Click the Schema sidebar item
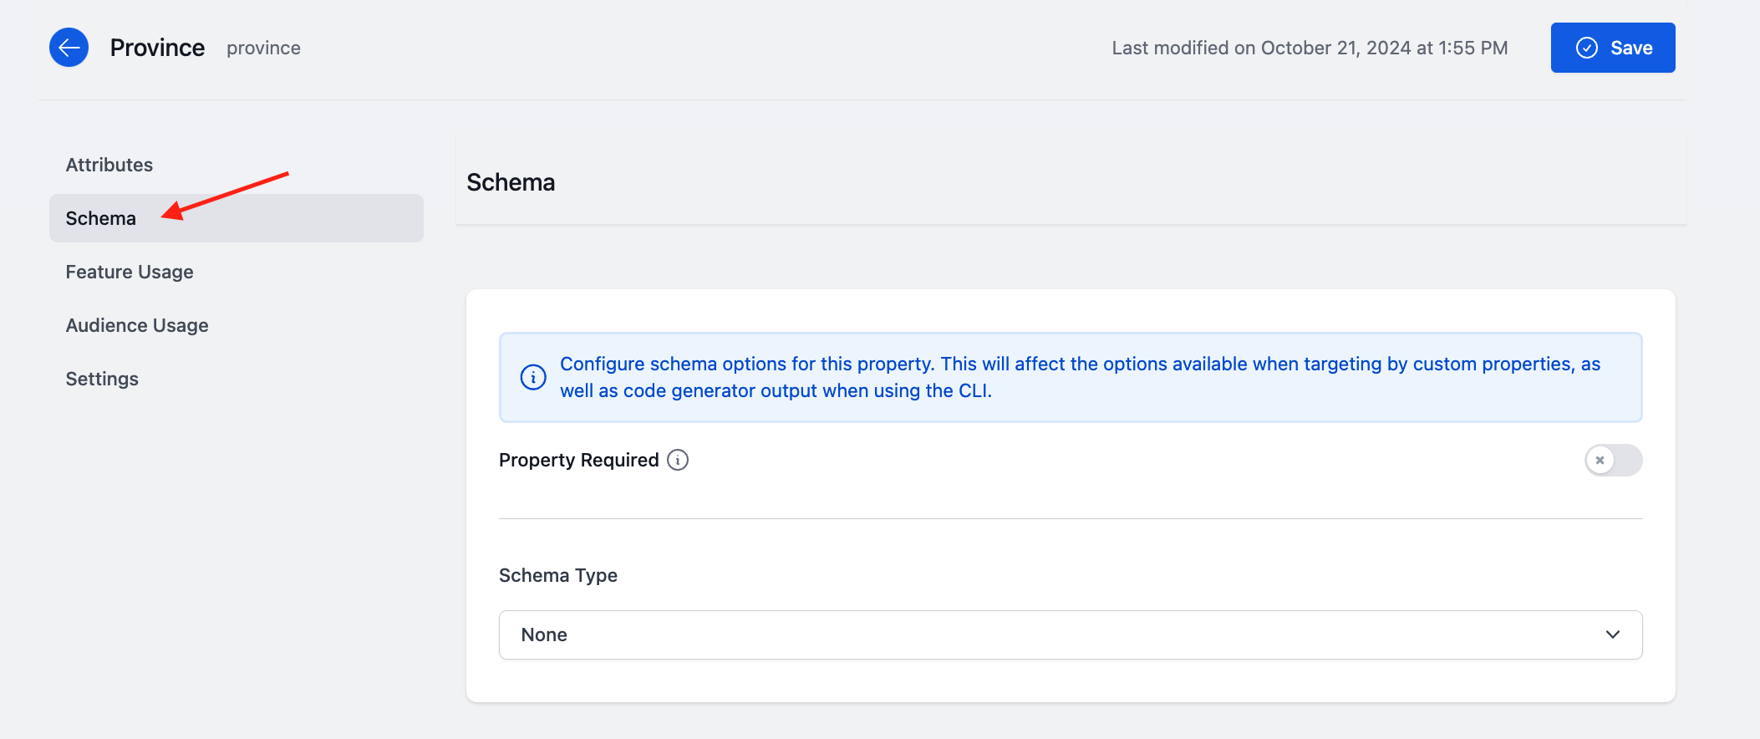 point(100,218)
